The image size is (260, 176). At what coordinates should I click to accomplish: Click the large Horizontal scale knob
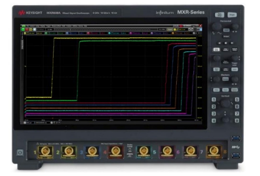217,26
